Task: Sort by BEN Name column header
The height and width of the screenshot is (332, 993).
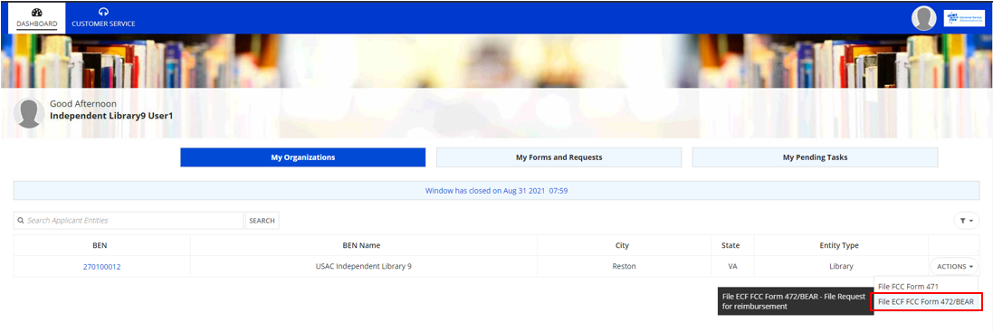Action: [x=364, y=245]
